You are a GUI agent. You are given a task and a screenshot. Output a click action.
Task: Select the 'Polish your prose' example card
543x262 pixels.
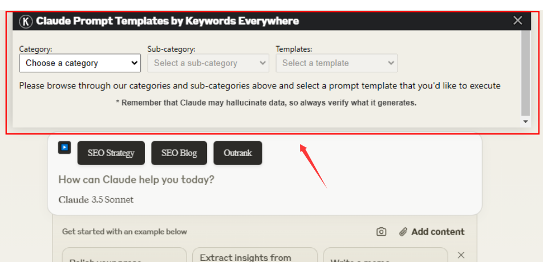(x=124, y=257)
